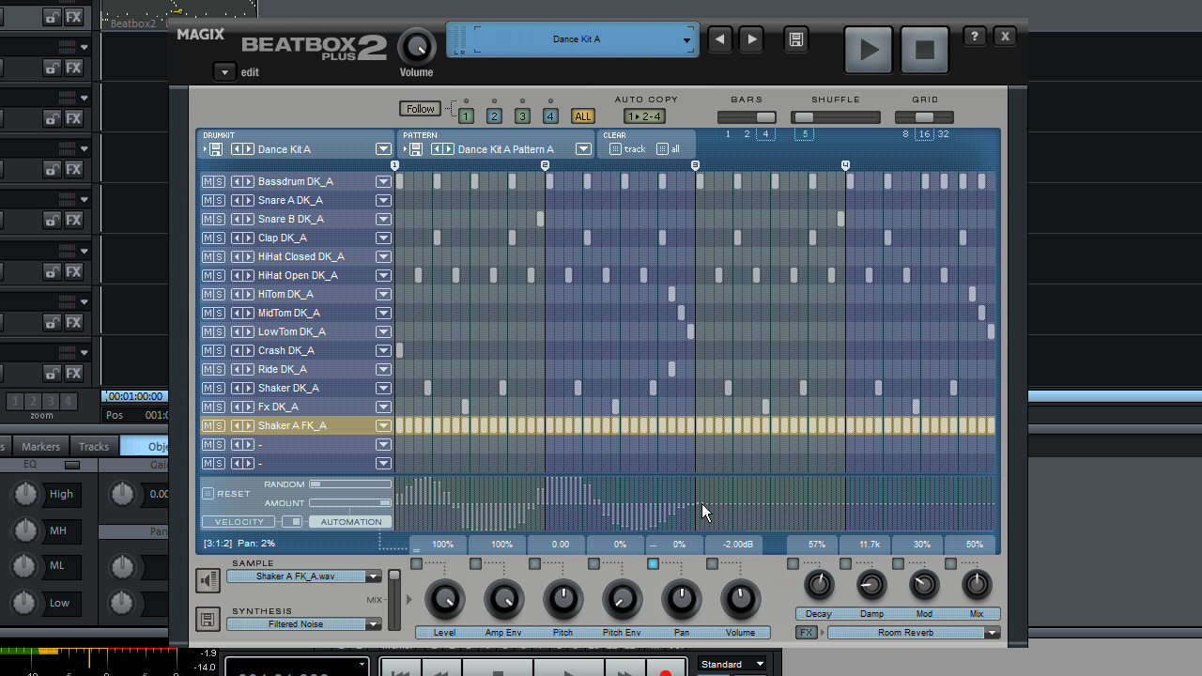1202x676 pixels.
Task: Select bar 2 button
Action: click(494, 116)
